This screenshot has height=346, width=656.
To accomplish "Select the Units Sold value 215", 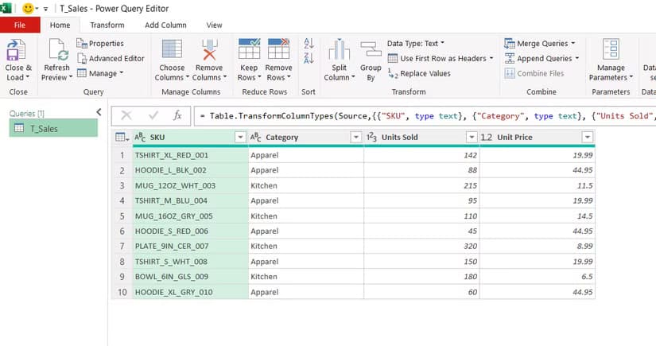I will [421, 186].
